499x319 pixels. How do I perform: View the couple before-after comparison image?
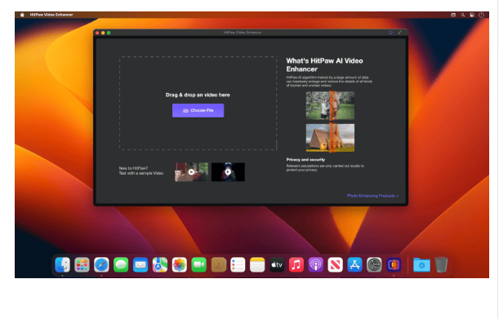(x=330, y=105)
